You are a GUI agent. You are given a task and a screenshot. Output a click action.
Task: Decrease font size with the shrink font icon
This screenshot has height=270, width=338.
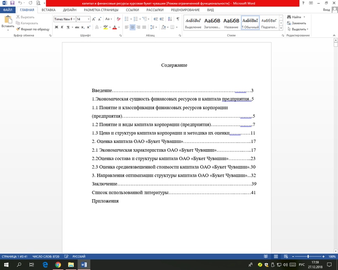coord(99,19)
